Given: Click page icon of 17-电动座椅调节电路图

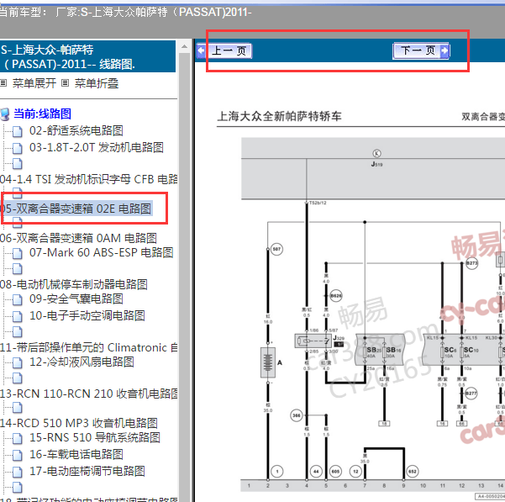Looking at the screenshot, I should point(18,472).
